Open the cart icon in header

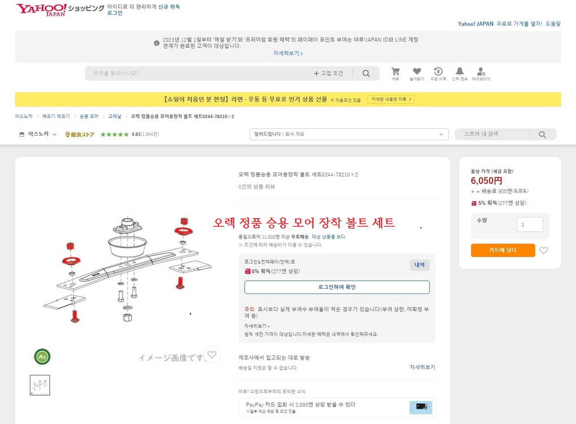point(395,73)
